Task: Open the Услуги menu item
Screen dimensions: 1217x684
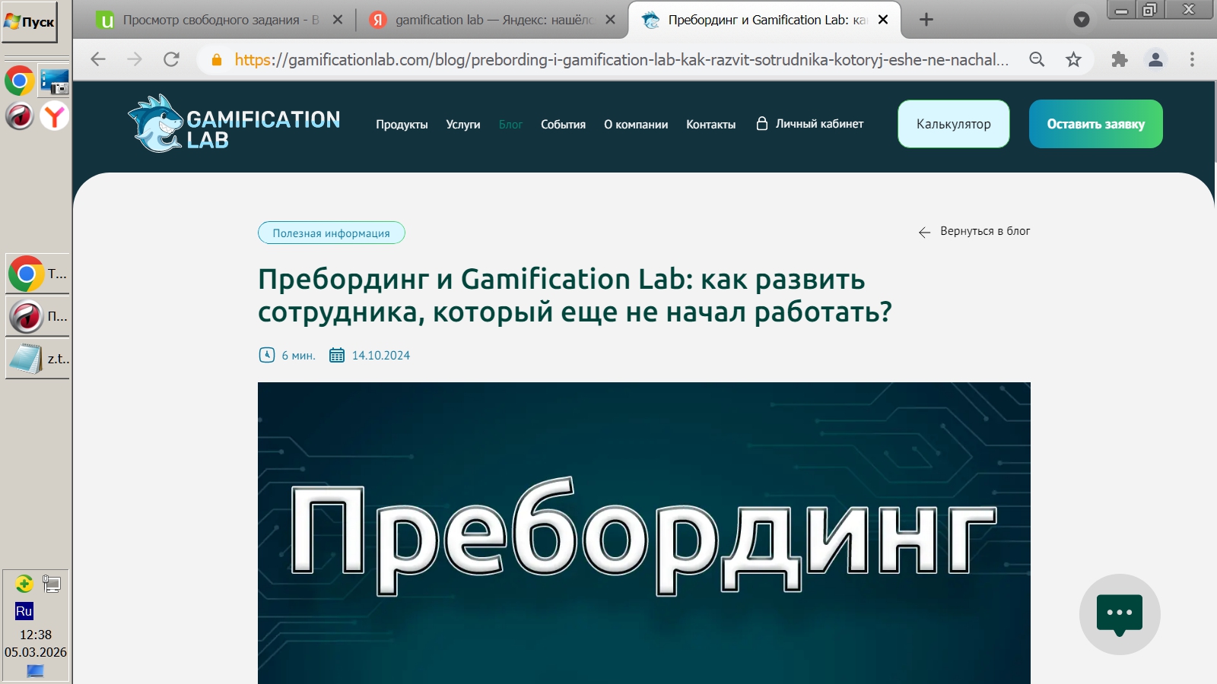Action: click(x=463, y=125)
